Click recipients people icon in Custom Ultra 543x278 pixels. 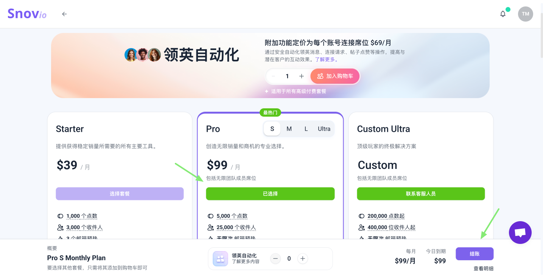[x=361, y=227]
